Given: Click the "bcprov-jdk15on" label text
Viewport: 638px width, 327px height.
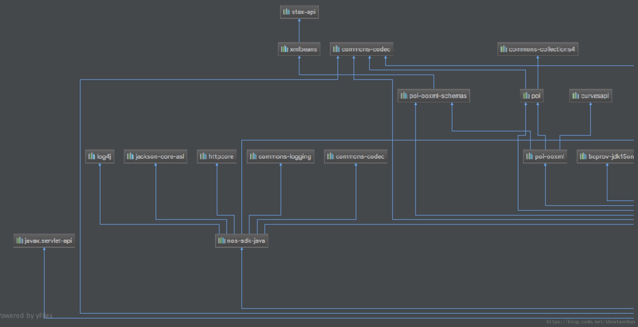Looking at the screenshot, I should click(x=611, y=157).
